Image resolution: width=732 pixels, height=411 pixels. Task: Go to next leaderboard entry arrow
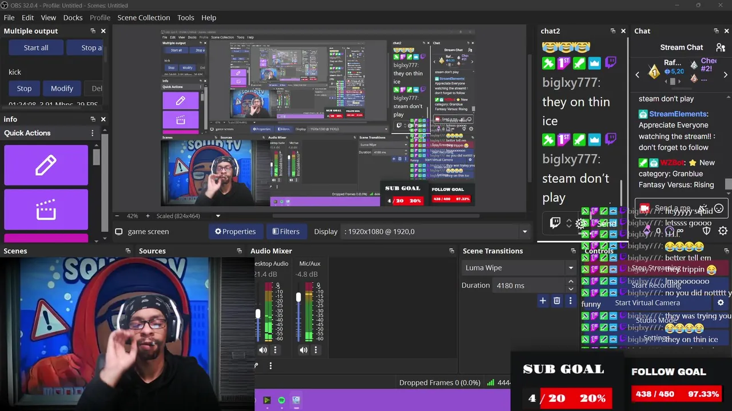725,75
